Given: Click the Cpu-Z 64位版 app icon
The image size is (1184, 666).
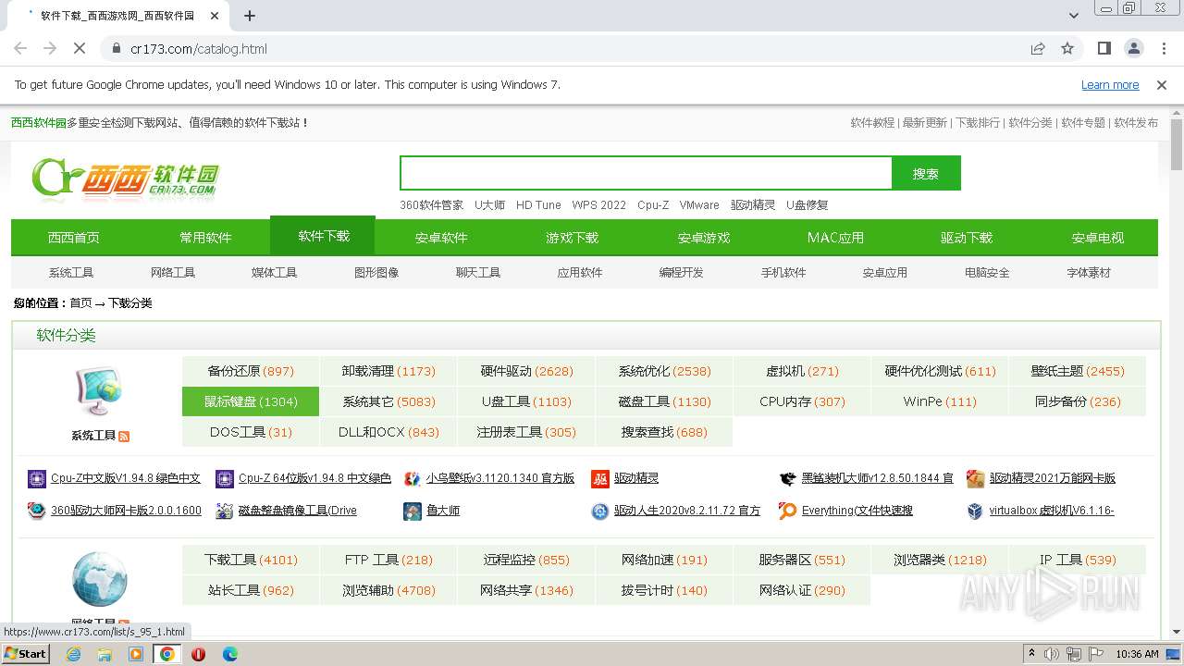Looking at the screenshot, I should pyautogui.click(x=224, y=478).
